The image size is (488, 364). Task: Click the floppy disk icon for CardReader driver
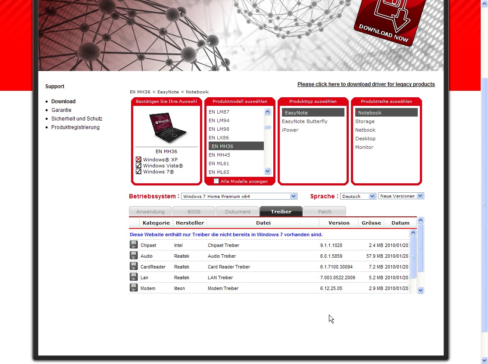[134, 266]
